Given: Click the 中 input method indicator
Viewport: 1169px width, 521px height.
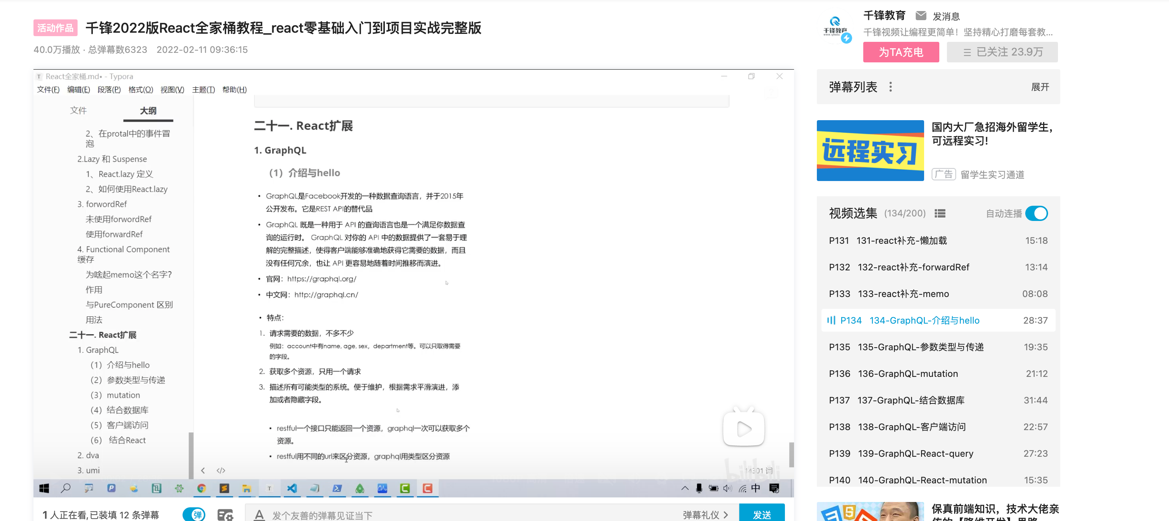Looking at the screenshot, I should click(x=756, y=488).
